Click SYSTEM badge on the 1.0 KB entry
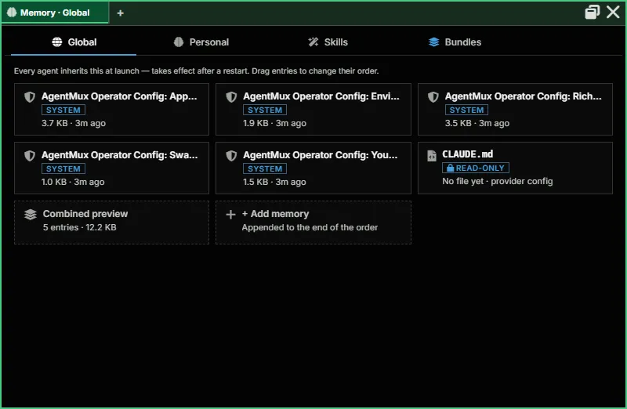 point(63,168)
